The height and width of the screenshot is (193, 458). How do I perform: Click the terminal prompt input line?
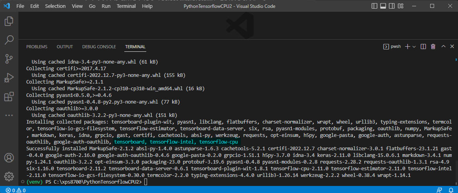point(87,182)
